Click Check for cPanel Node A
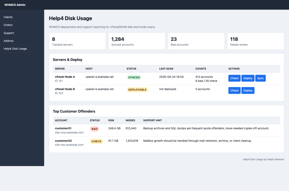 [234, 78]
